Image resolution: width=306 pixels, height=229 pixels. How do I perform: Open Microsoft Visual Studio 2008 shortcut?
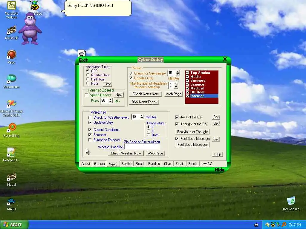[x=11, y=108]
